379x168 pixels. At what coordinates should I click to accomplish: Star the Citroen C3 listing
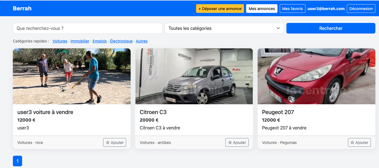click(x=237, y=143)
